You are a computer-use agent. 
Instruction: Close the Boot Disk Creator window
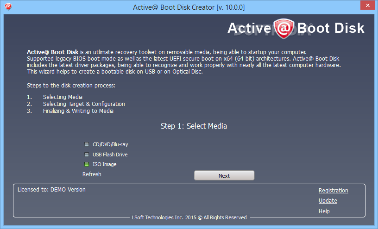point(367,5)
